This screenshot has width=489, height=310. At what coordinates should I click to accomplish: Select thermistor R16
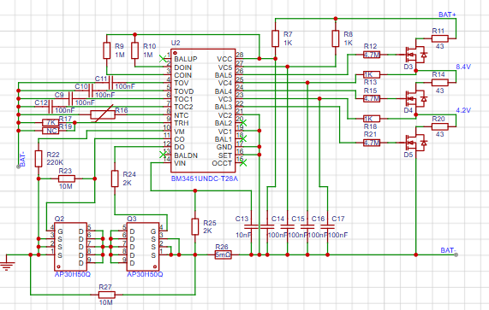click(x=103, y=114)
